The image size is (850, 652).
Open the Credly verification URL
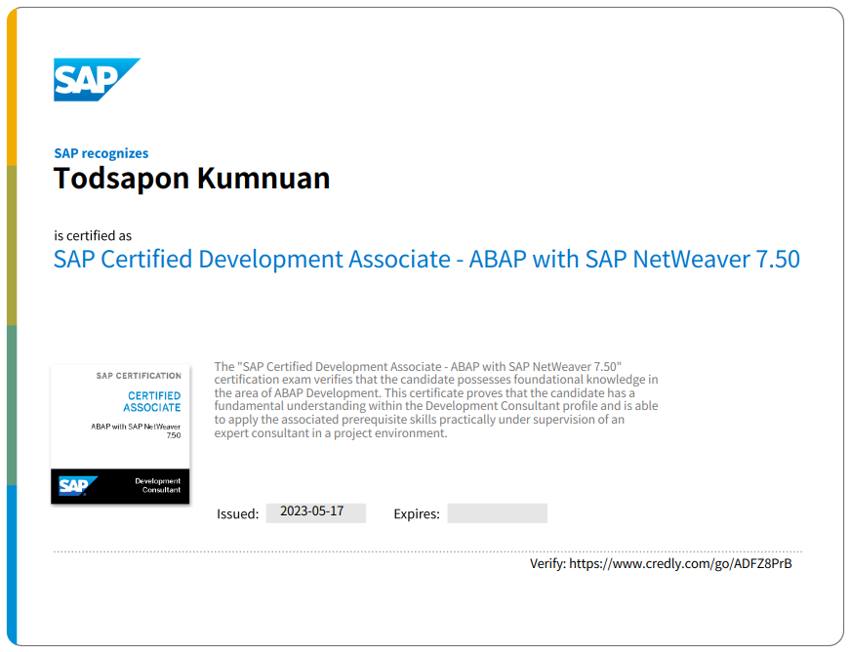pos(680,563)
